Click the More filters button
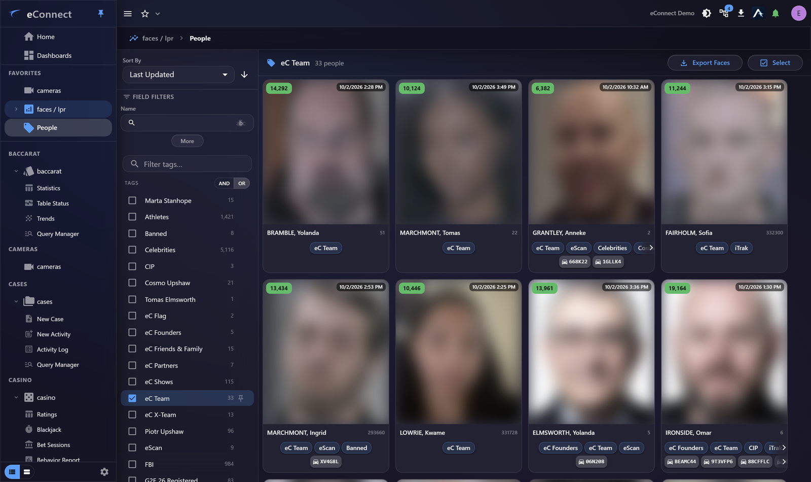This screenshot has height=482, width=811. coord(187,141)
